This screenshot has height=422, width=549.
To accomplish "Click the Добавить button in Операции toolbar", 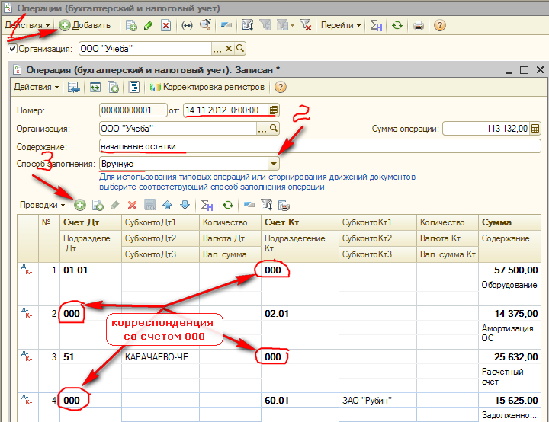I will (x=85, y=26).
